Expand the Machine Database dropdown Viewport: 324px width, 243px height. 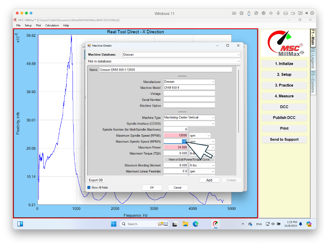pos(239,55)
